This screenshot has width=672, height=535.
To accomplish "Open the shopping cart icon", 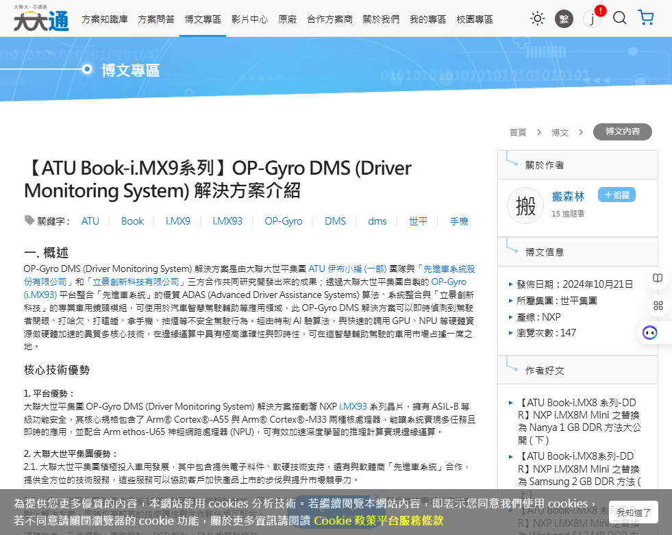I will (646, 18).
